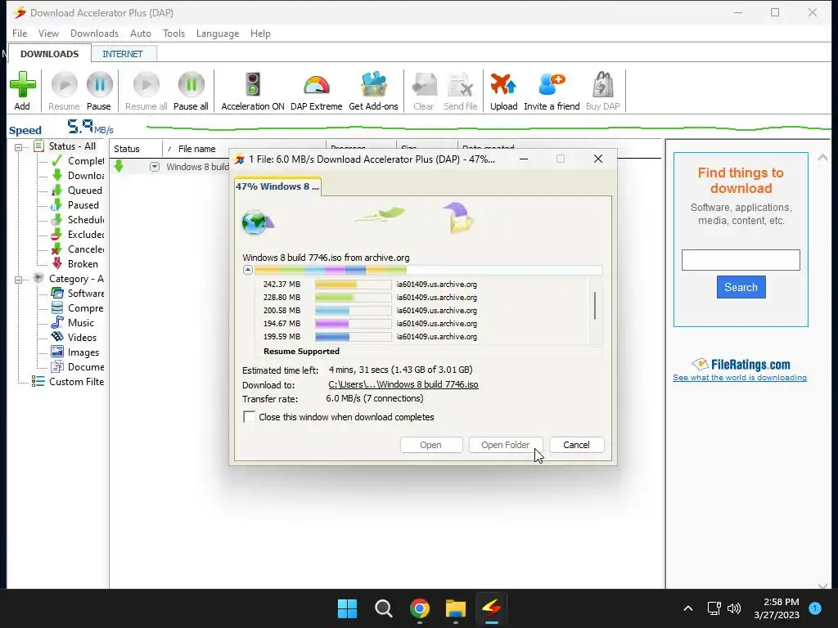Click the Open button in dialog

tap(430, 445)
